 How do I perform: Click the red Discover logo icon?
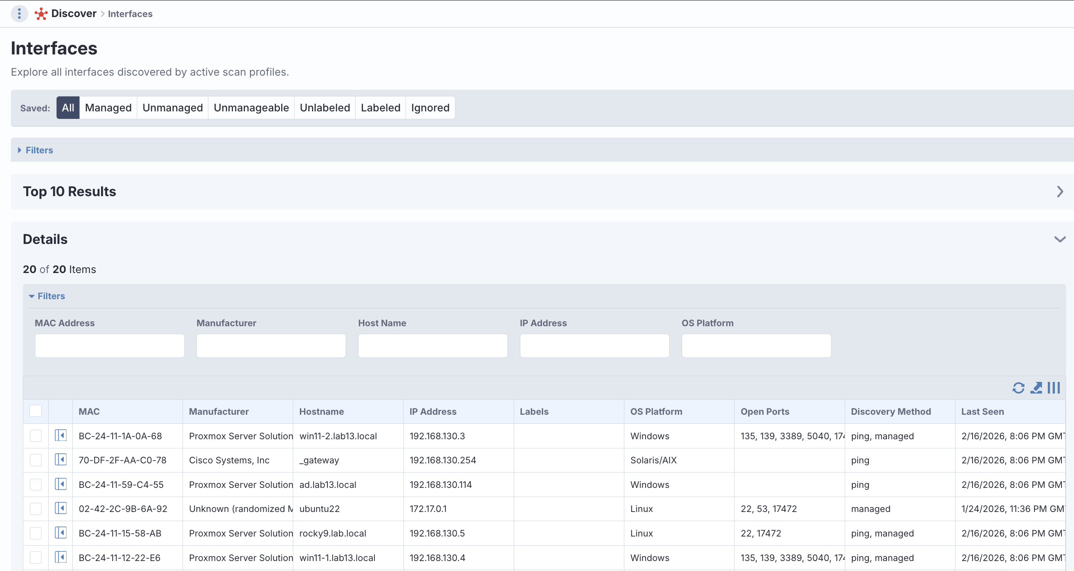[41, 14]
